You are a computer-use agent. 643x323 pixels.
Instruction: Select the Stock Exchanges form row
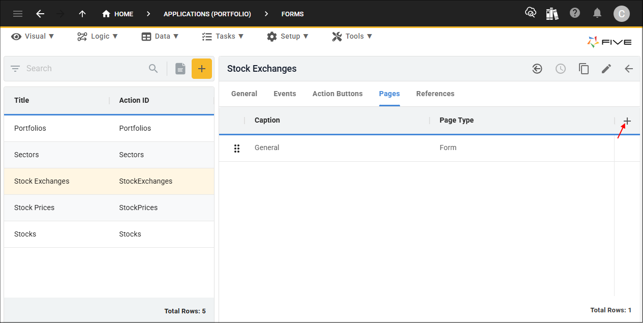(x=109, y=181)
